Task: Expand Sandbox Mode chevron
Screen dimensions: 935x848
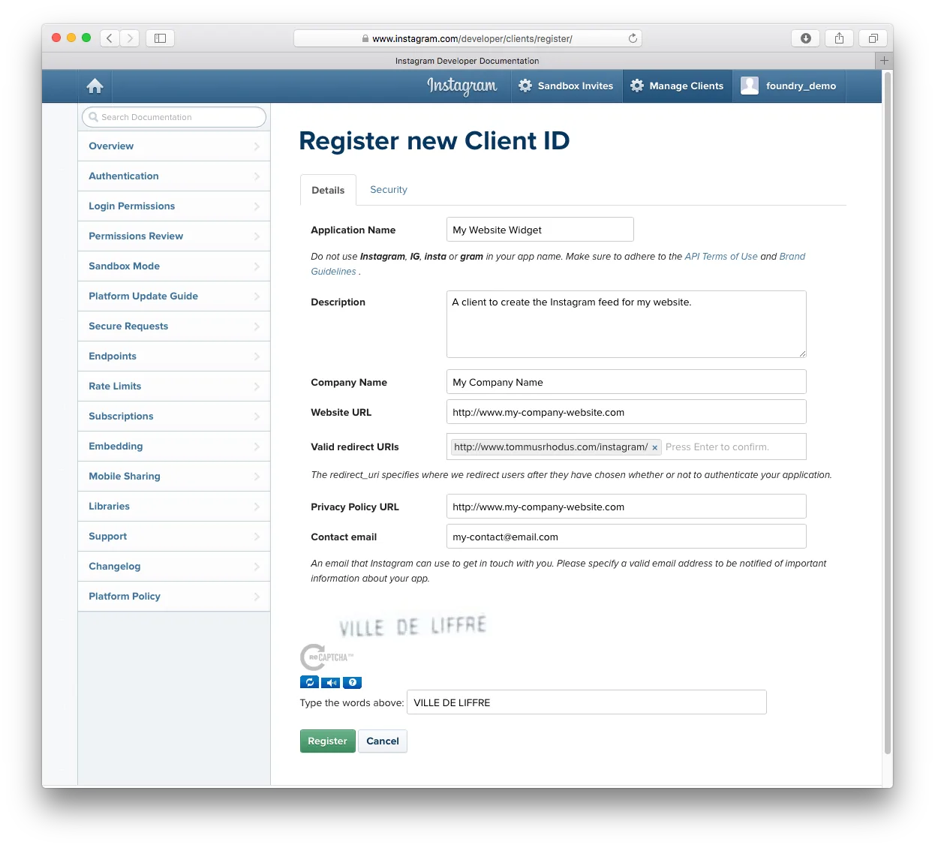Action: (x=257, y=266)
